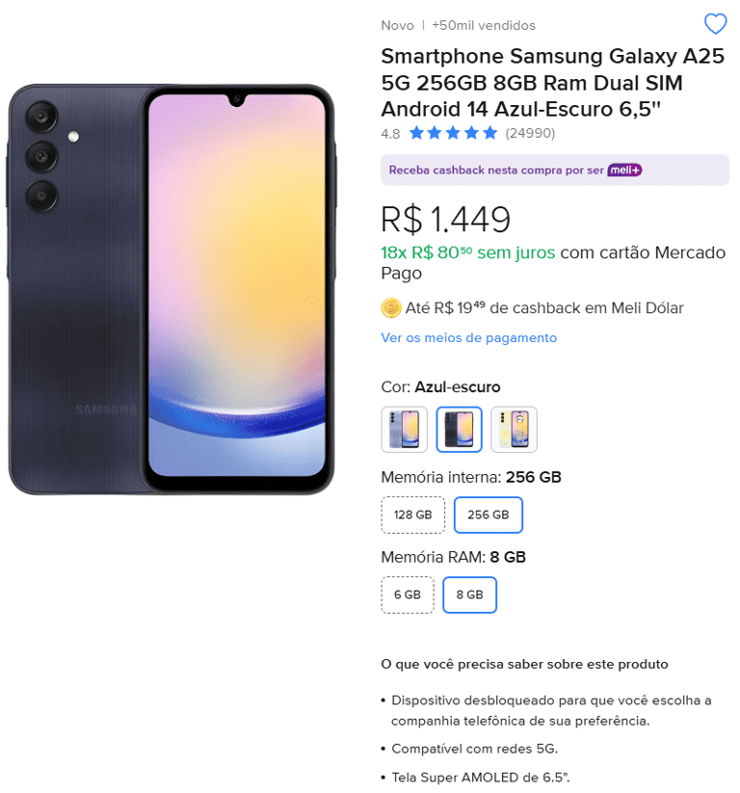Select 128 GB internal memory
The image size is (740, 793).
[x=412, y=515]
